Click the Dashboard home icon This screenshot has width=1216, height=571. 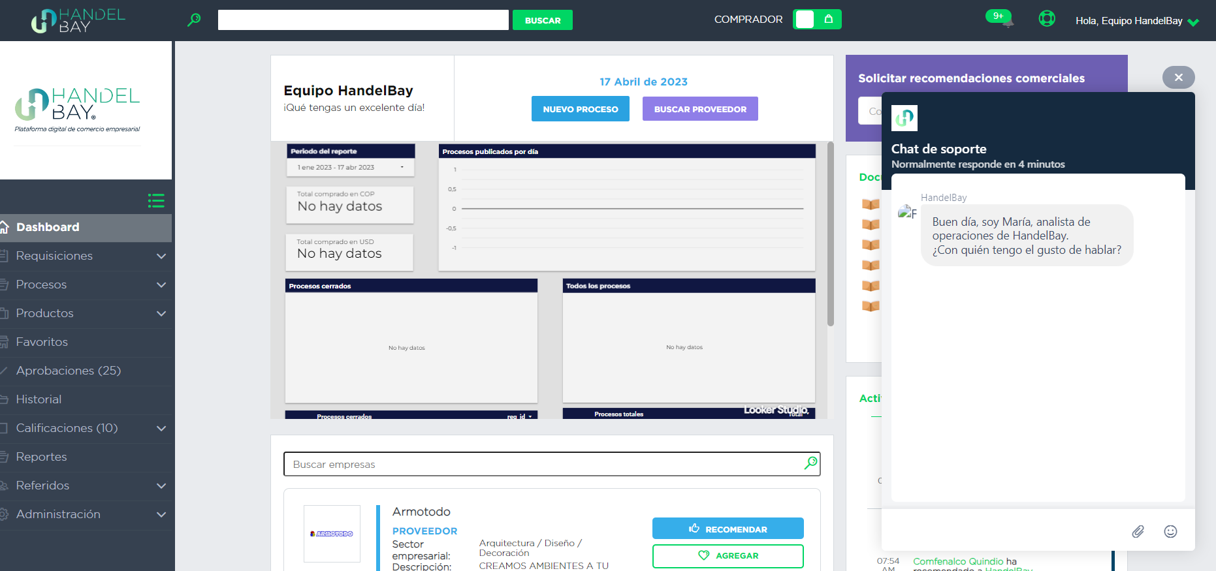point(4,227)
